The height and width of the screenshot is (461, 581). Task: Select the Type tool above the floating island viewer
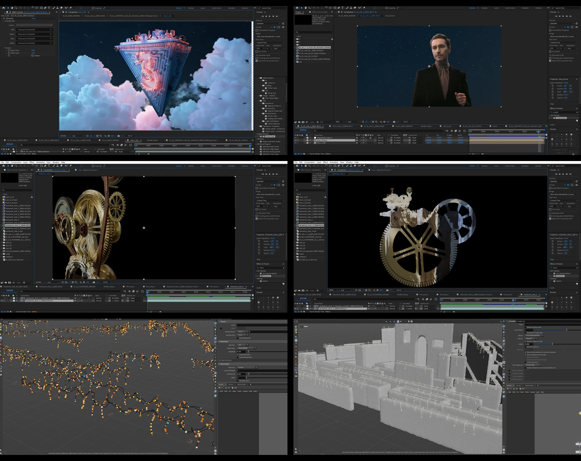click(x=49, y=8)
